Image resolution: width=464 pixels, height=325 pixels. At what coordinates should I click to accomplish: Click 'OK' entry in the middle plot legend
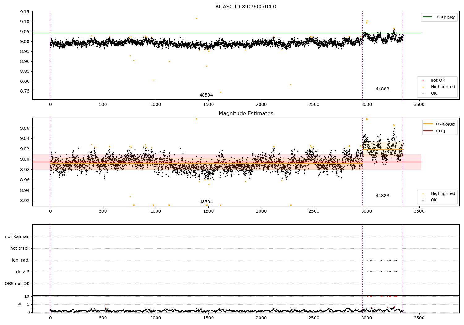pyautogui.click(x=434, y=200)
